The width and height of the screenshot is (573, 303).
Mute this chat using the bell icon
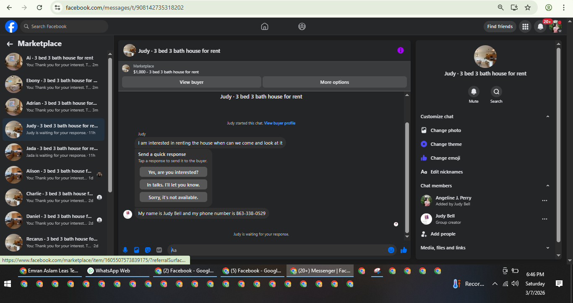point(474,91)
